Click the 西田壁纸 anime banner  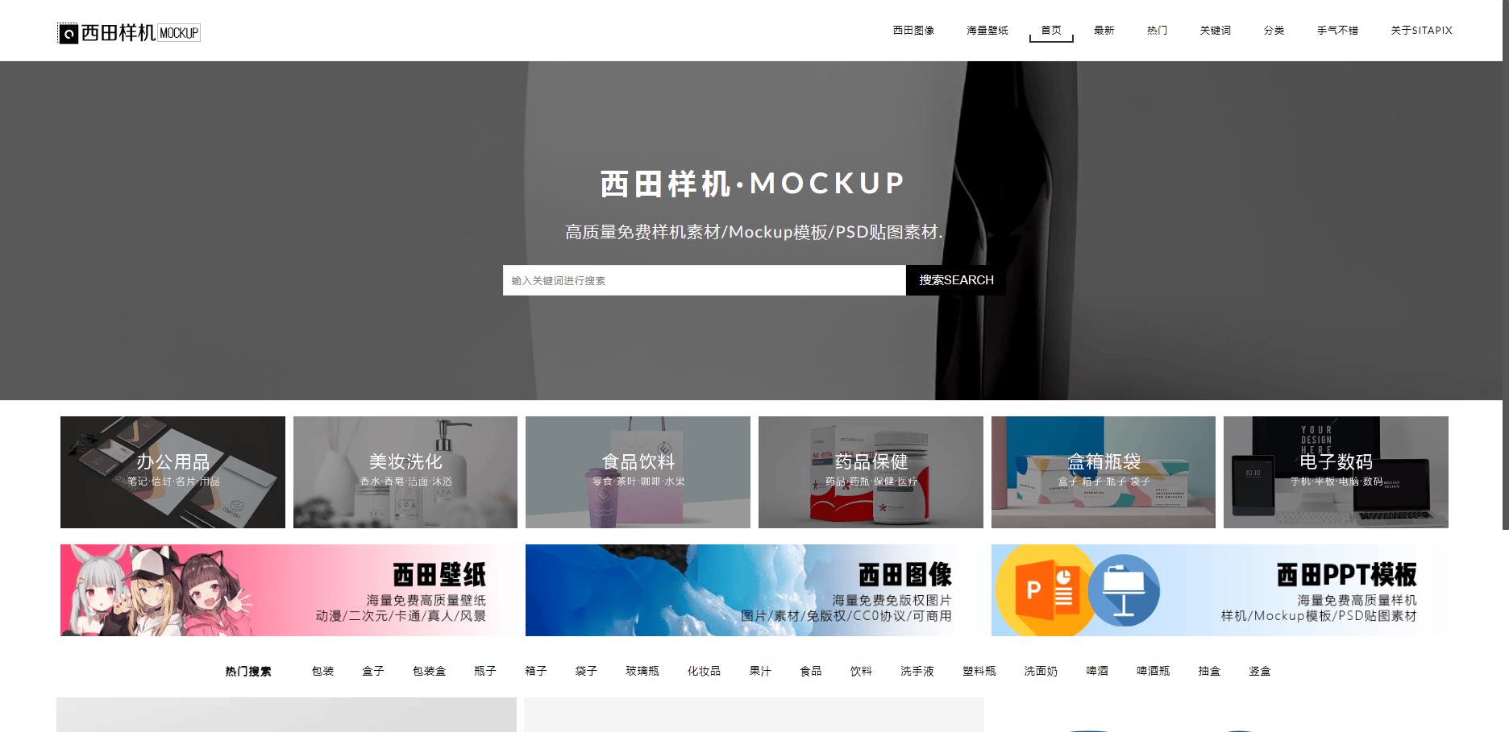coord(289,590)
